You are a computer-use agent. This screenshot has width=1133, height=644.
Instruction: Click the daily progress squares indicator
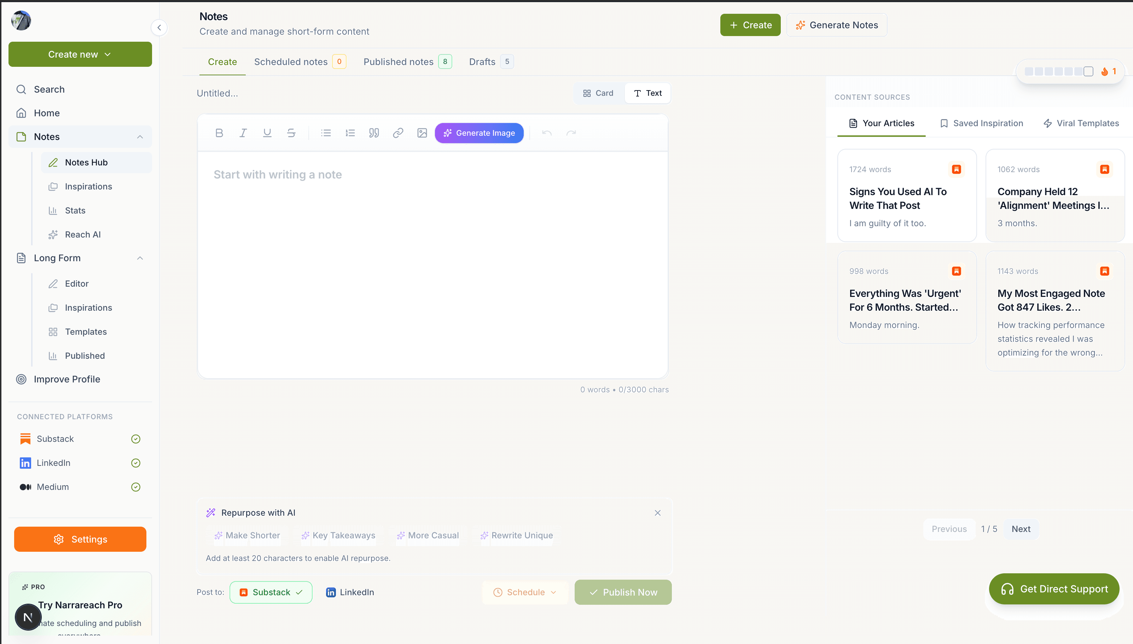click(x=1059, y=71)
